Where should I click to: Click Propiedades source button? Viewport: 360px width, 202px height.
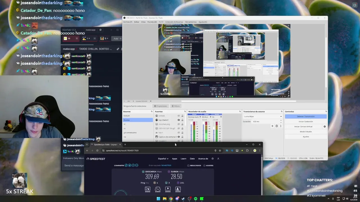point(161,106)
